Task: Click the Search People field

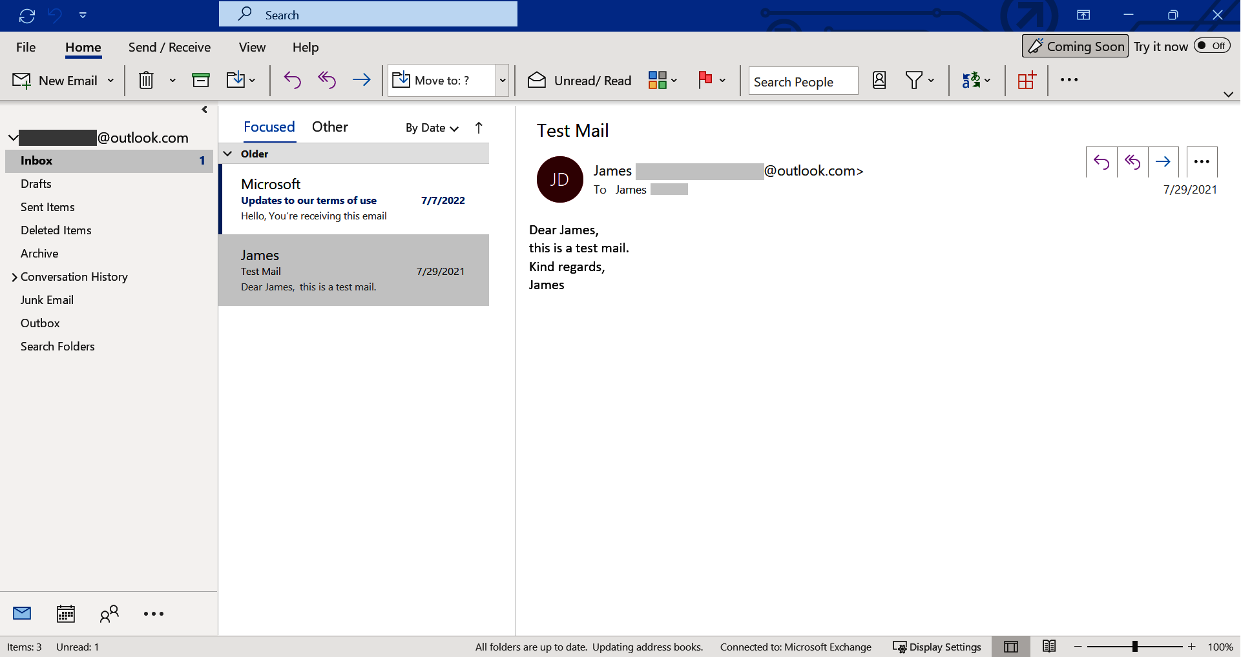Action: (x=802, y=81)
